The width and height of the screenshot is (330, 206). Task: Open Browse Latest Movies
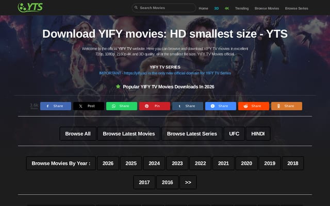click(x=129, y=134)
